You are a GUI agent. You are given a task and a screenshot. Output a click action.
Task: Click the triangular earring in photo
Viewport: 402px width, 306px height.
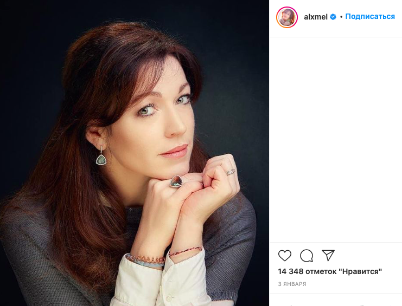[x=101, y=159]
